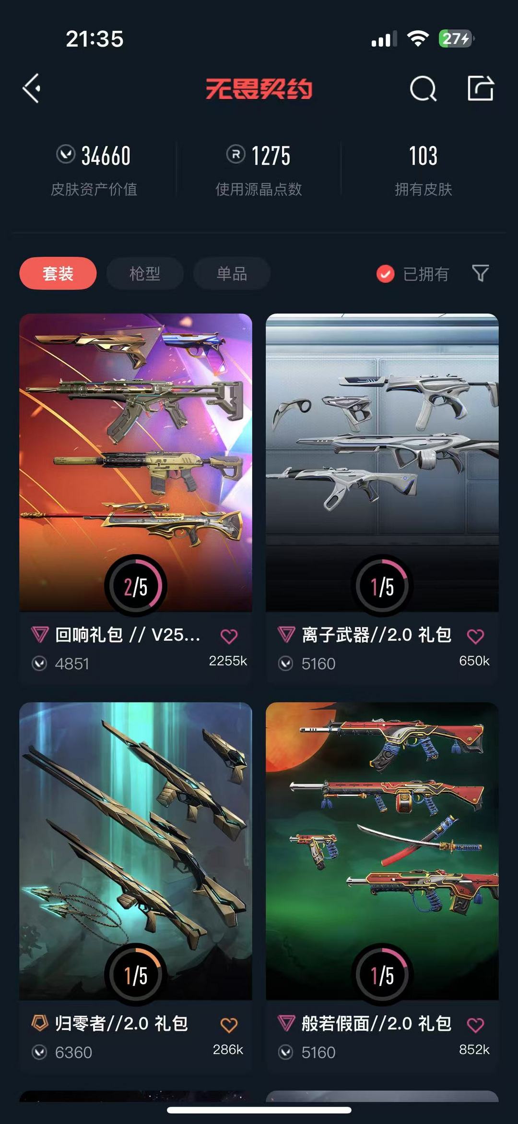Open the 回响礼包 bundle thumbnail
This screenshot has width=518, height=1124.
136,462
